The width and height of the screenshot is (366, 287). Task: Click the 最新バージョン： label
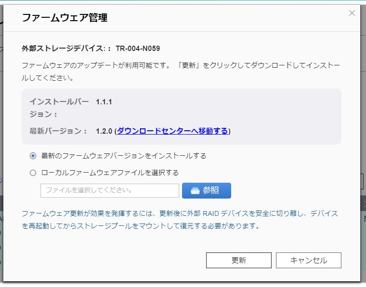coord(58,131)
